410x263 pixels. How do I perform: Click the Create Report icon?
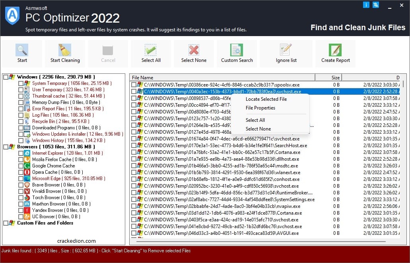(x=335, y=50)
